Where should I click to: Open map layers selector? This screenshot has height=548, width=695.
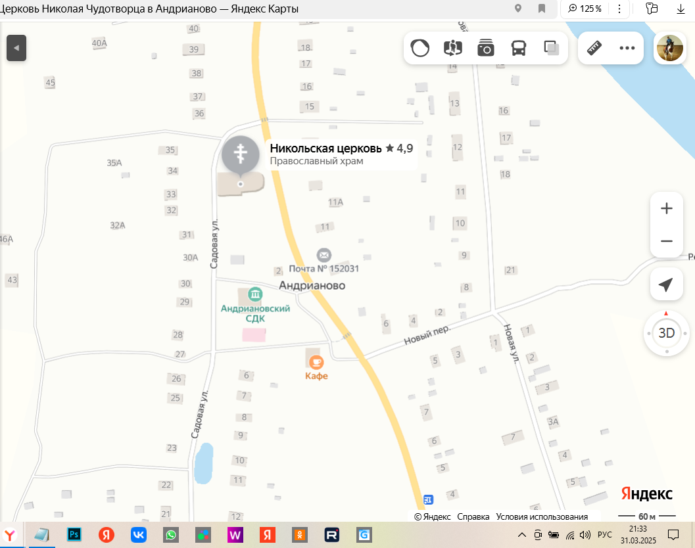coord(551,48)
